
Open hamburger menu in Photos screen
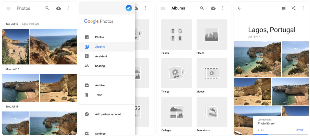[x=8, y=8]
